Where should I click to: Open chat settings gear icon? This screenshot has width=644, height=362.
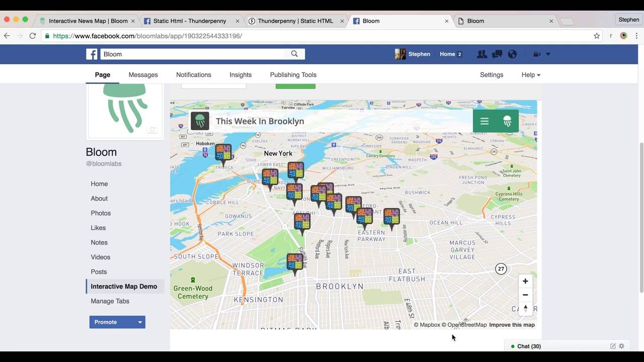(621, 346)
